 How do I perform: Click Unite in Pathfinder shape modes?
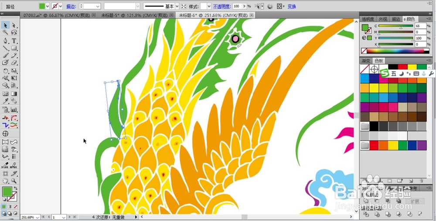(x=366, y=201)
